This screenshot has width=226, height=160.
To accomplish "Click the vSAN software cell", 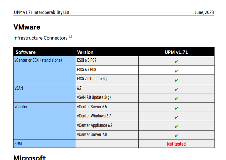I will pos(44,93).
